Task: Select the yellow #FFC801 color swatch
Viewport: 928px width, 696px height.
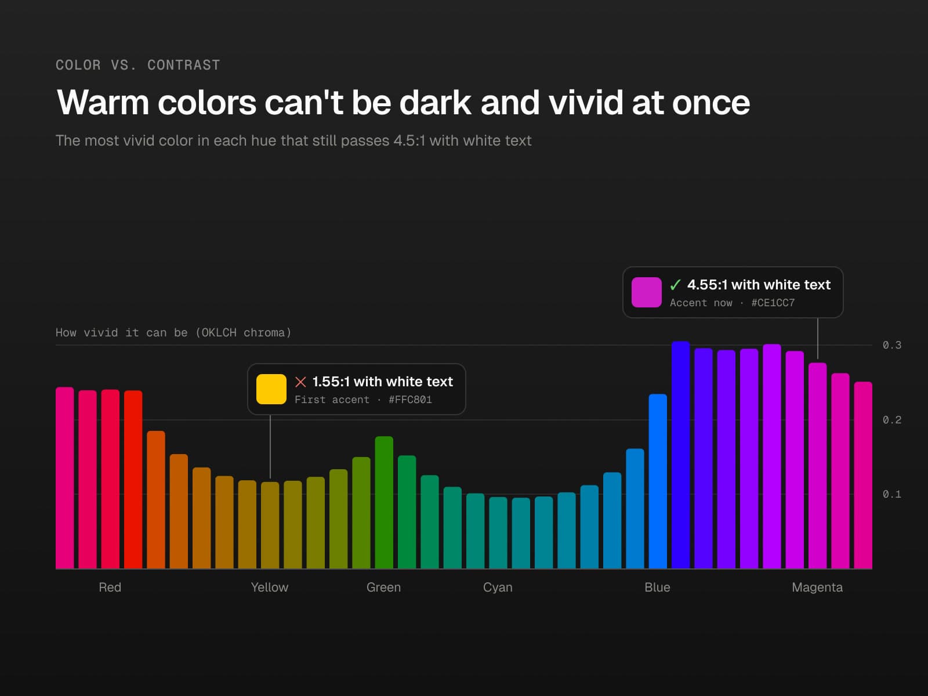Action: [x=271, y=389]
